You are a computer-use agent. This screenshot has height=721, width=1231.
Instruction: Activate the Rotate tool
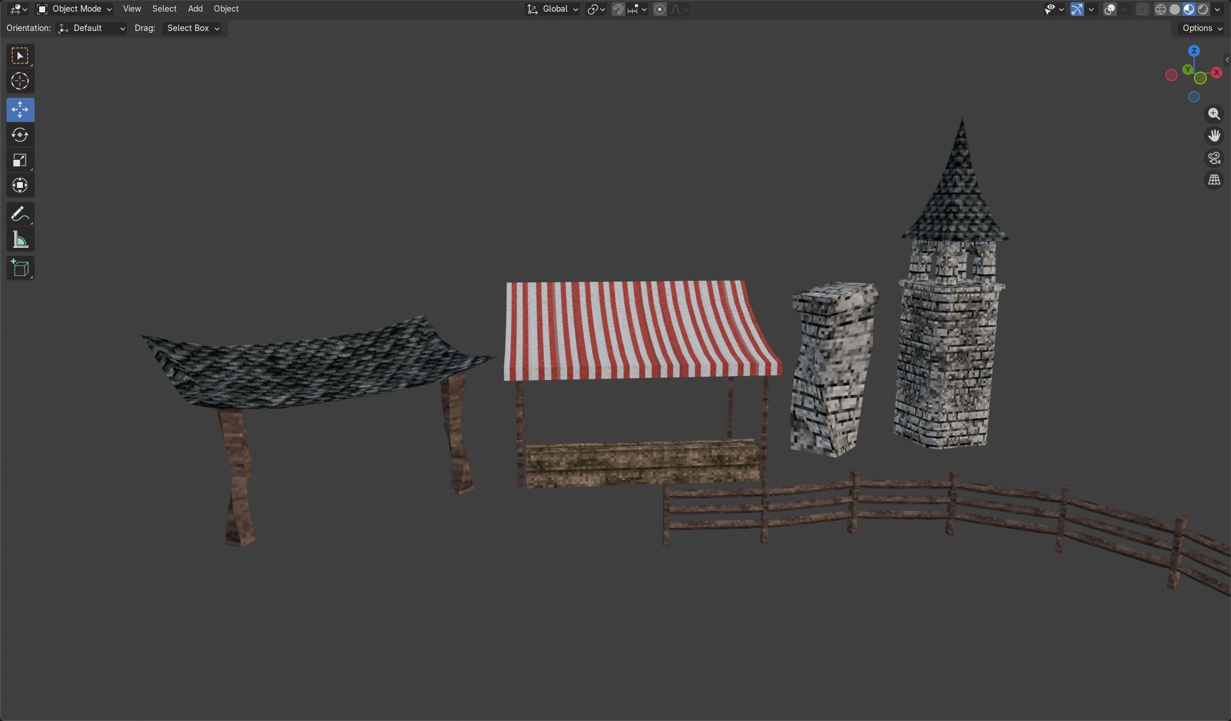pos(20,135)
